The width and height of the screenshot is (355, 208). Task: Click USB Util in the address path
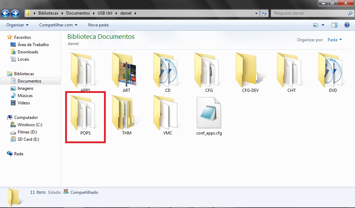coord(105,13)
